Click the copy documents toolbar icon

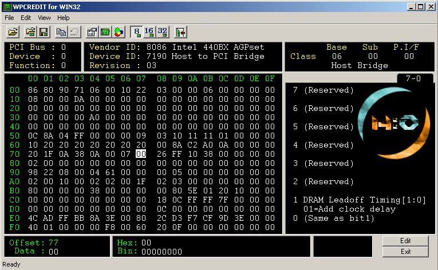(x=61, y=32)
